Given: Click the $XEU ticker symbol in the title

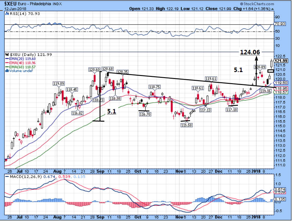Looking at the screenshot, I should pos(11,4).
